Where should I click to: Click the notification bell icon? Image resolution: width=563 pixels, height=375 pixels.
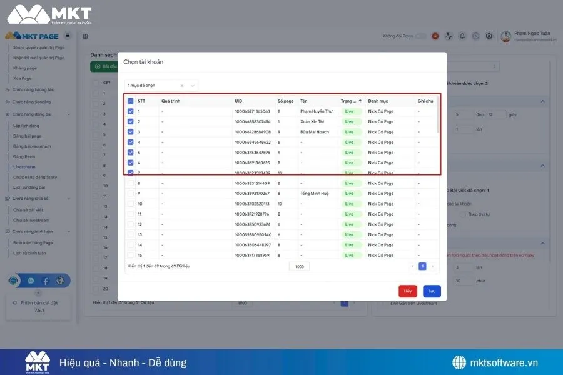462,36
